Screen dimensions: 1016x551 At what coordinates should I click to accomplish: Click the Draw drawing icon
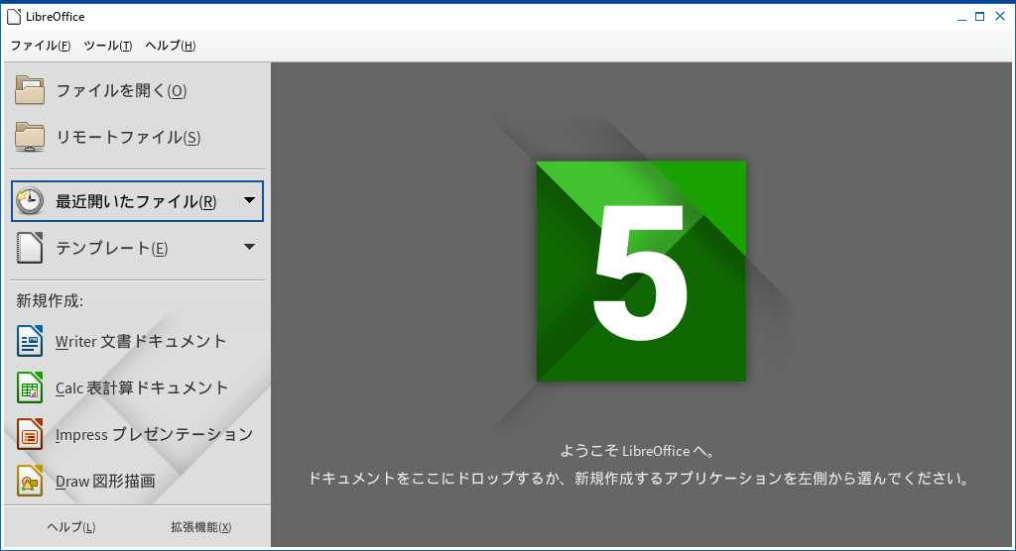click(30, 481)
